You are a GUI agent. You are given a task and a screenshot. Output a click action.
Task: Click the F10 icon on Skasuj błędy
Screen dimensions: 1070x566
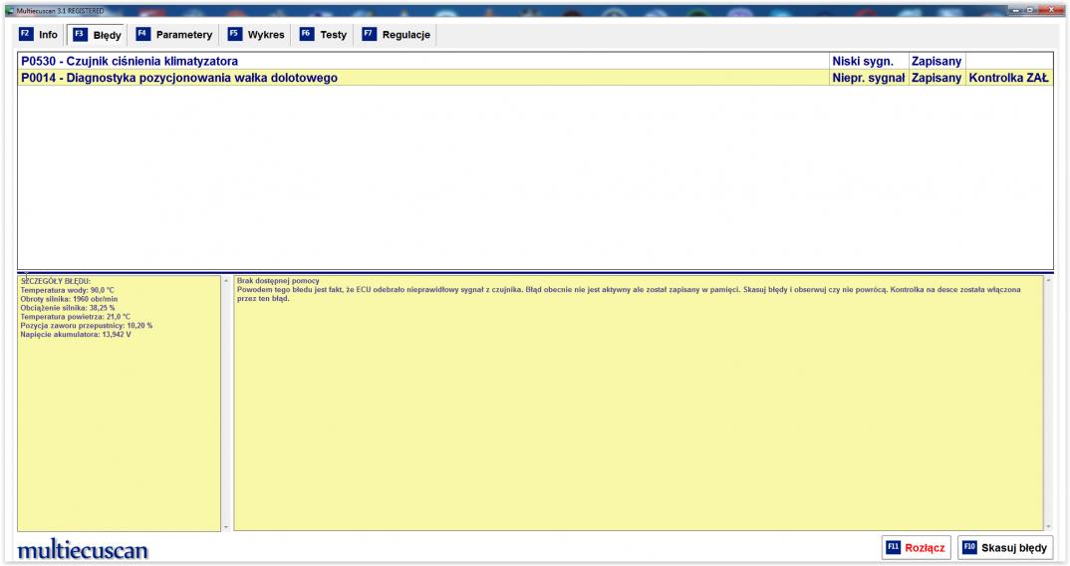click(969, 547)
